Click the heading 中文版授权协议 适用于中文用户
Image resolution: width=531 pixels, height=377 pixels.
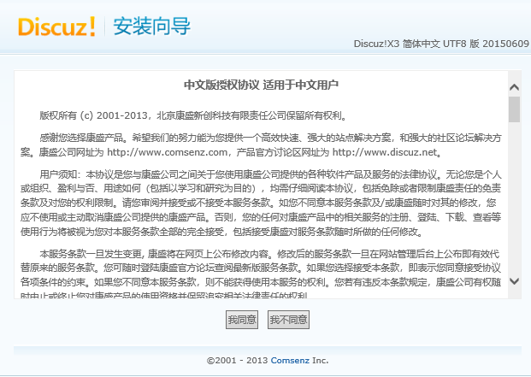(261, 85)
